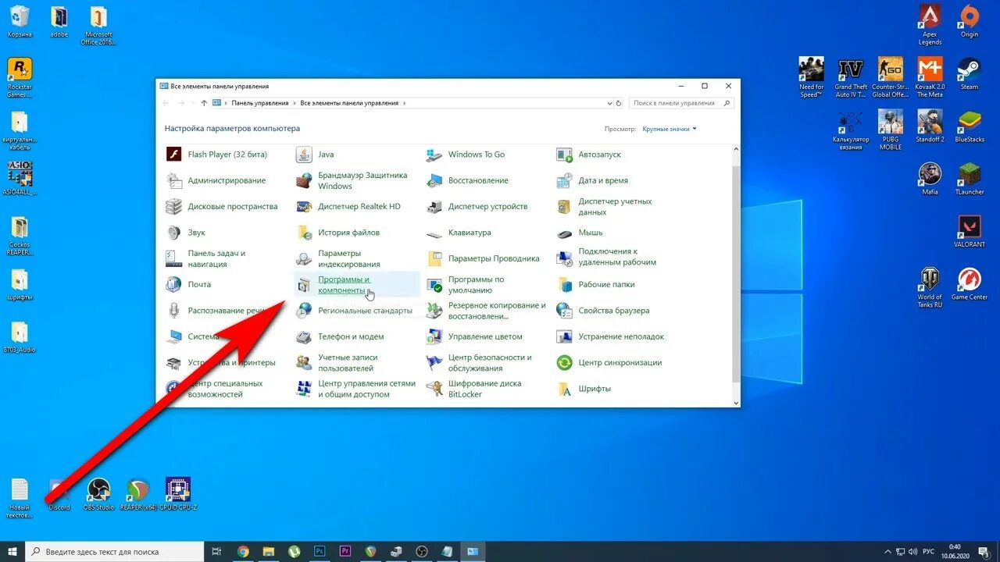Open the Звук speaker icon
The width and height of the screenshot is (1000, 562).
tap(174, 233)
